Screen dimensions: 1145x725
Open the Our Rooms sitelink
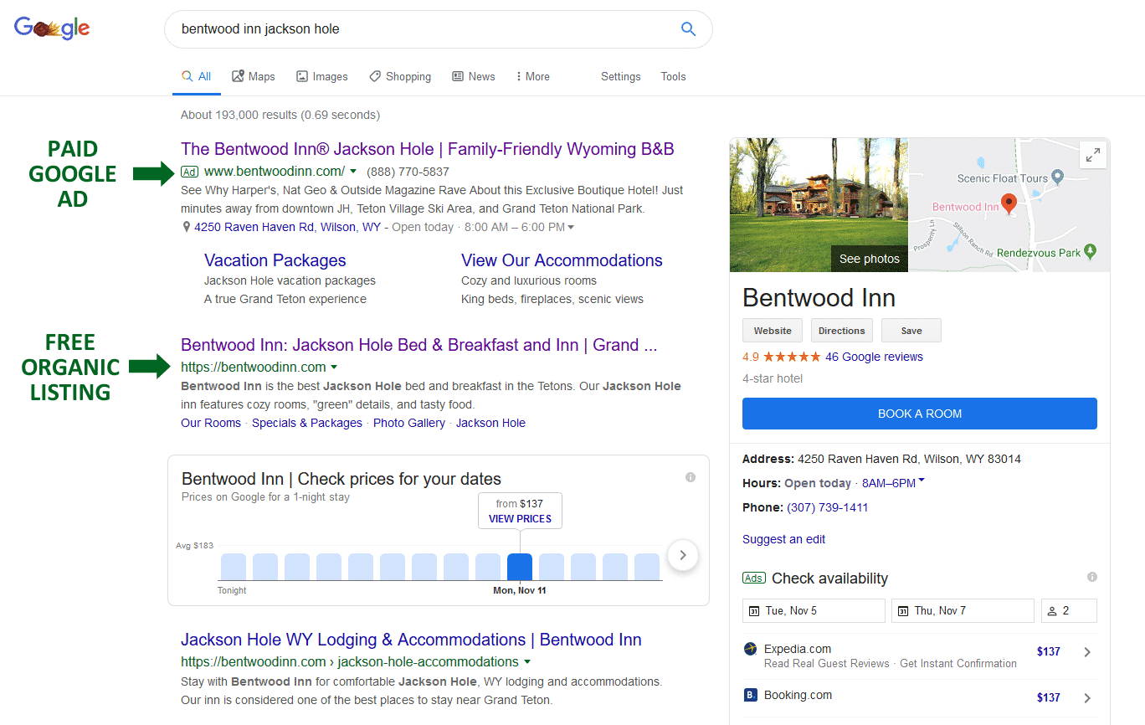(211, 423)
